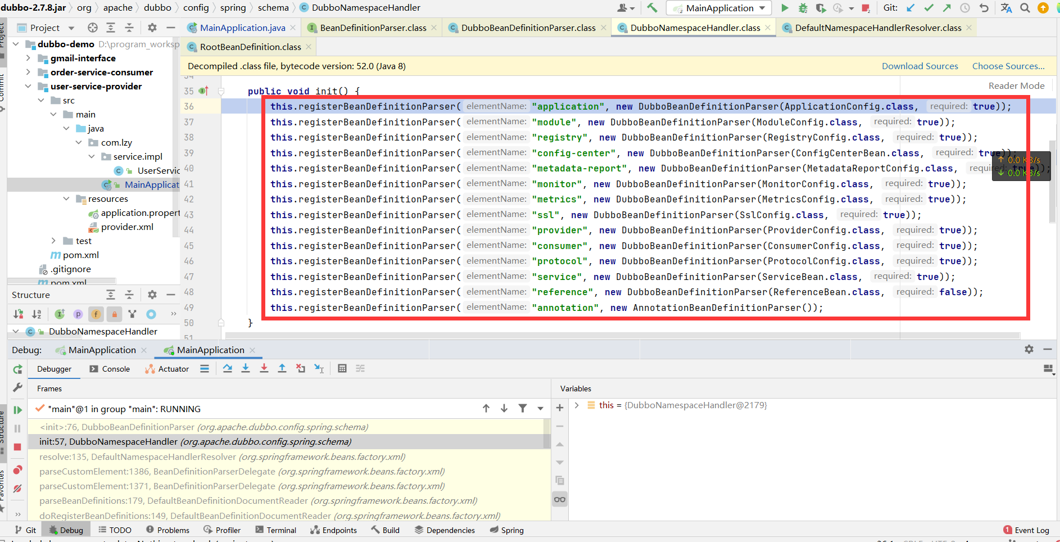1060x542 pixels.
Task: Click the Build hammer icon in toolbar
Action: (x=652, y=8)
